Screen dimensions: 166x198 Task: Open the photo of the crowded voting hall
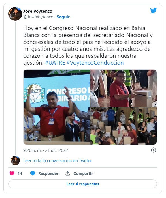coord(124,126)
